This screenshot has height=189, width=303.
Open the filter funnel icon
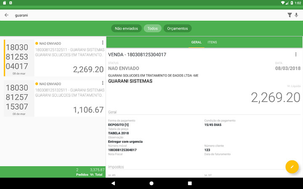pyautogui.click(x=290, y=15)
